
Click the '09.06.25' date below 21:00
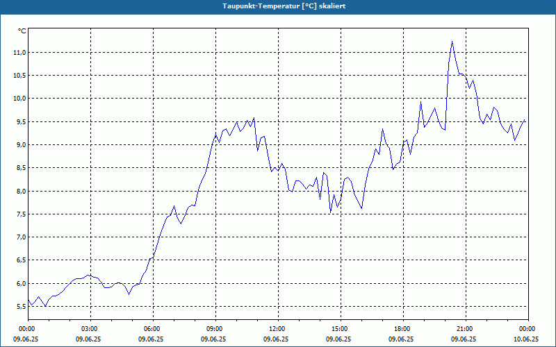pos(463,339)
